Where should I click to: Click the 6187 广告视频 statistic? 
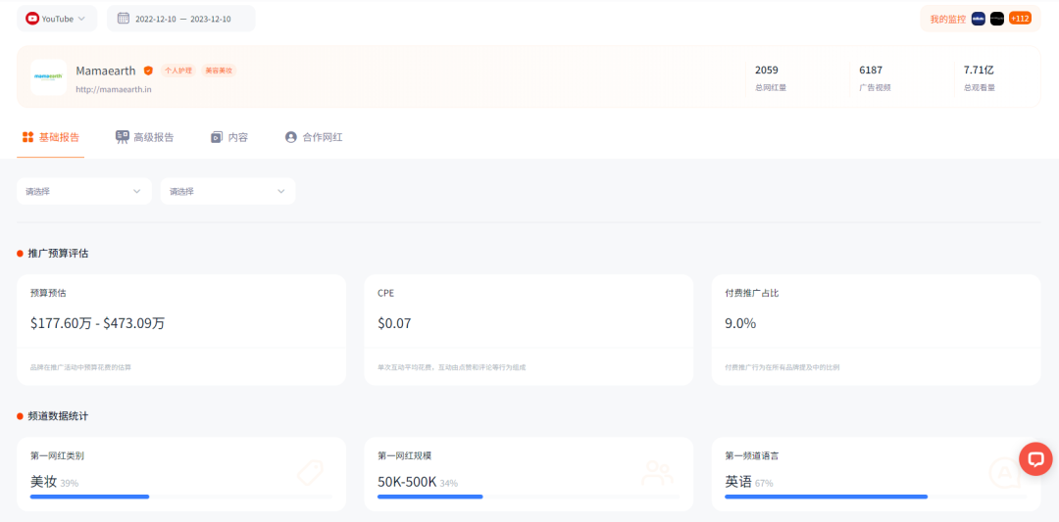pos(875,78)
